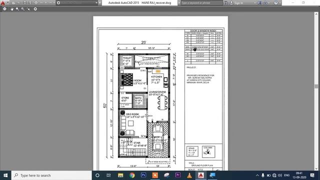320x180 pixels.
Task: Click the KITCHEN room label in drawing
Action: (156, 76)
